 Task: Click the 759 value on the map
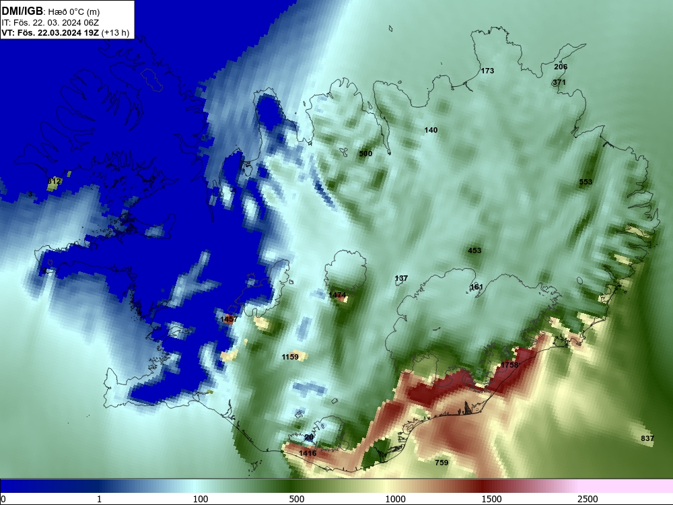pyautogui.click(x=441, y=463)
